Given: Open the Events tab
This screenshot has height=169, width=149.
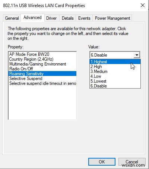Looking at the screenshot, I should point(84,18).
